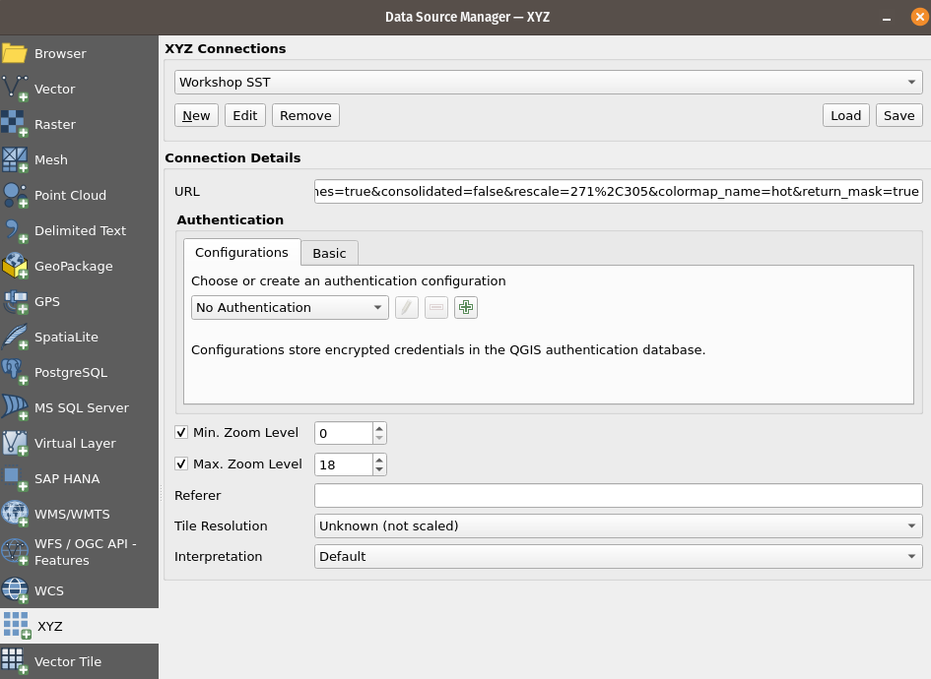Open the Browser panel in the sidebar
The height and width of the screenshot is (679, 931).
click(x=79, y=53)
